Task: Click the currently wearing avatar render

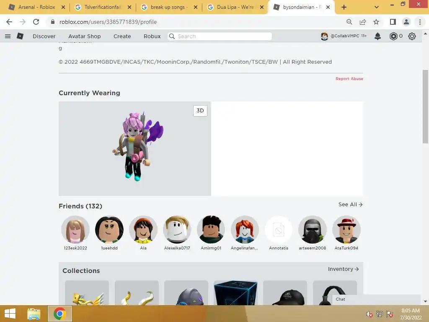Action: [x=138, y=146]
